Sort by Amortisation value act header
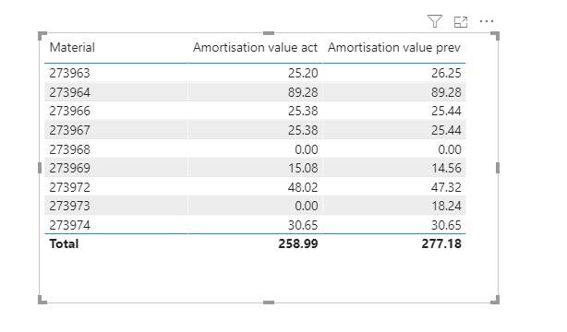567x332 pixels. pyautogui.click(x=255, y=48)
